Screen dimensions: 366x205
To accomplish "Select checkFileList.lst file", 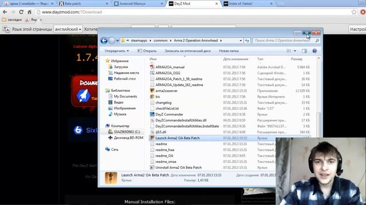I will point(167,109).
